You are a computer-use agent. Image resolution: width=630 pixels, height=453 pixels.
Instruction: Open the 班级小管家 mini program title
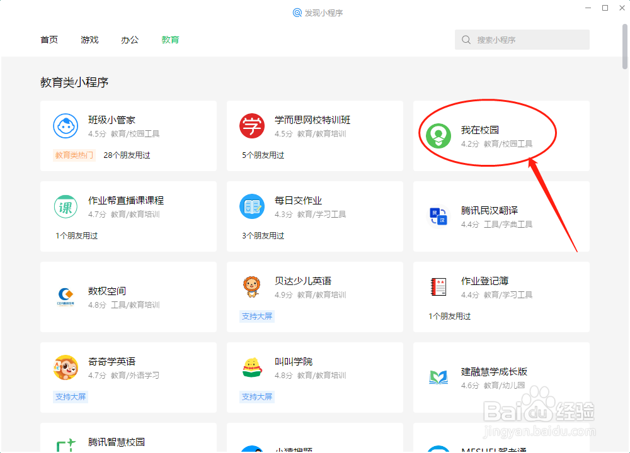112,120
